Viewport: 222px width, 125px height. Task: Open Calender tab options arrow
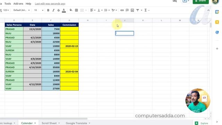pyautogui.click(x=35, y=123)
